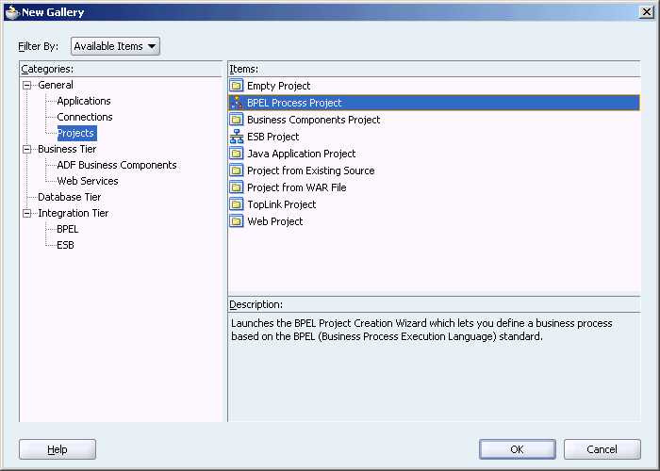Select Connections in the categories tree
The height and width of the screenshot is (471, 660).
(85, 117)
